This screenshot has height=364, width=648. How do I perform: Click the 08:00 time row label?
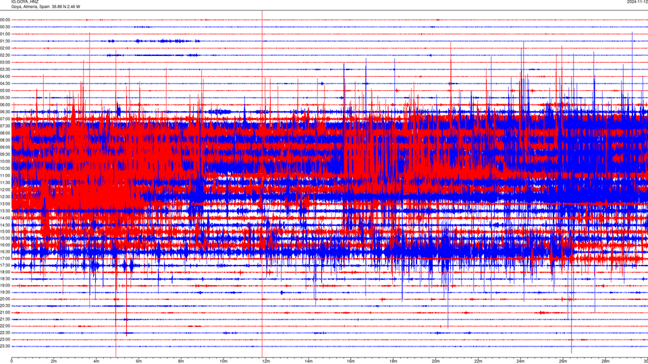tap(5, 133)
